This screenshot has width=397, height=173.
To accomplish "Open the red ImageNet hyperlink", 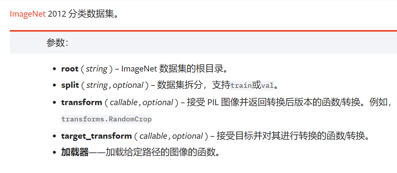I will [x=28, y=14].
